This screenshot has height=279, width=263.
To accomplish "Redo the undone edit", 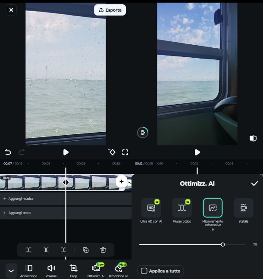I will point(22,152).
